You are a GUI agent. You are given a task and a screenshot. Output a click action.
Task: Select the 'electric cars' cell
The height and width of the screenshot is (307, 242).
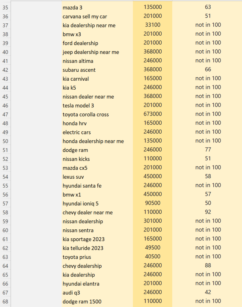click(97, 132)
